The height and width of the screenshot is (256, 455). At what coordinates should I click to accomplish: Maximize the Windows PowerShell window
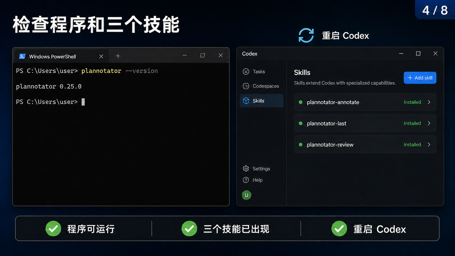[x=202, y=55]
